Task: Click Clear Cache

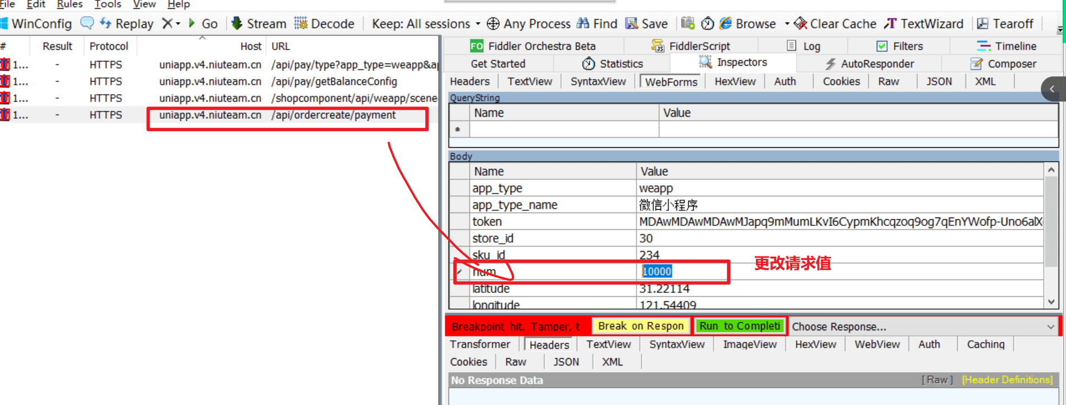Action: (x=835, y=23)
